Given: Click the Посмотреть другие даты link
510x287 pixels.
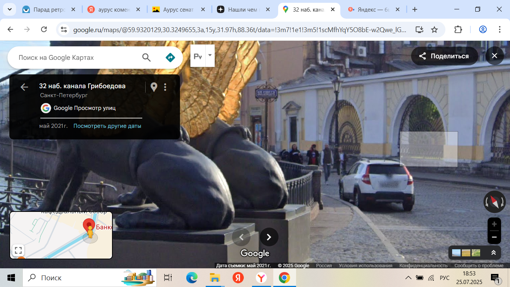Looking at the screenshot, I should [x=107, y=126].
